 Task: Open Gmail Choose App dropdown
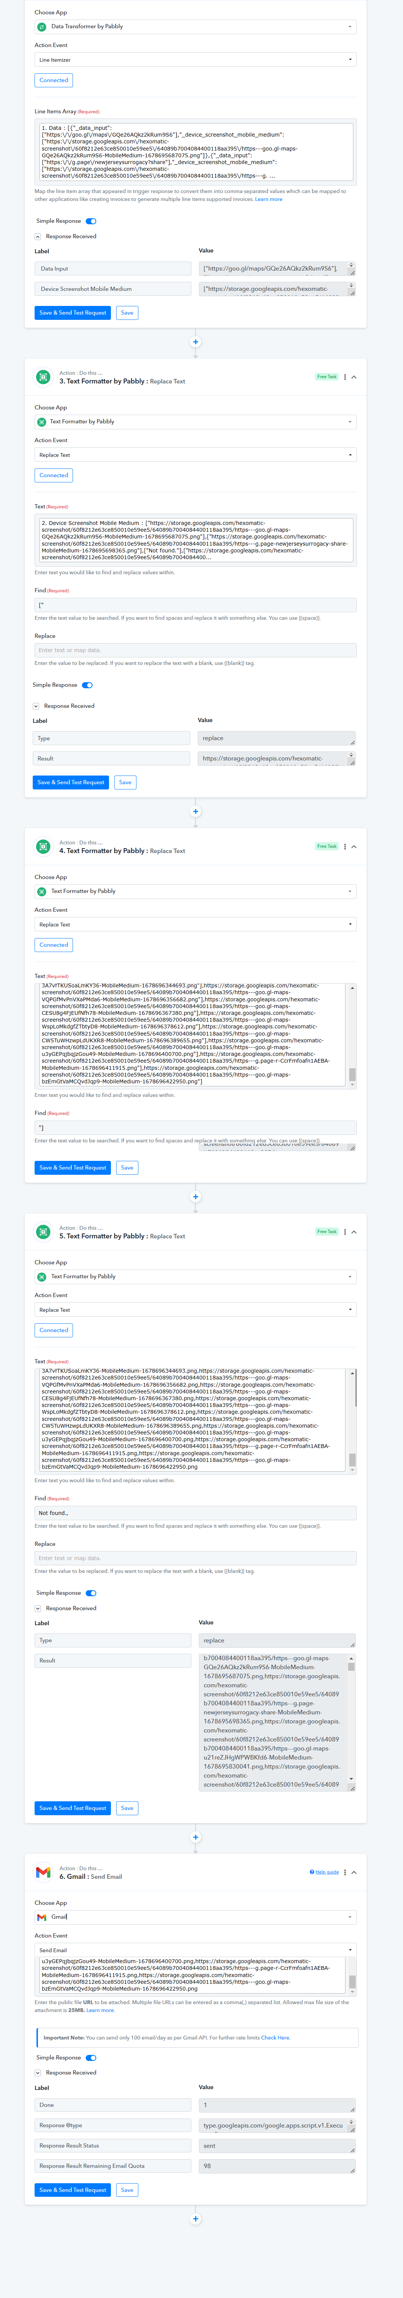pyautogui.click(x=195, y=1917)
